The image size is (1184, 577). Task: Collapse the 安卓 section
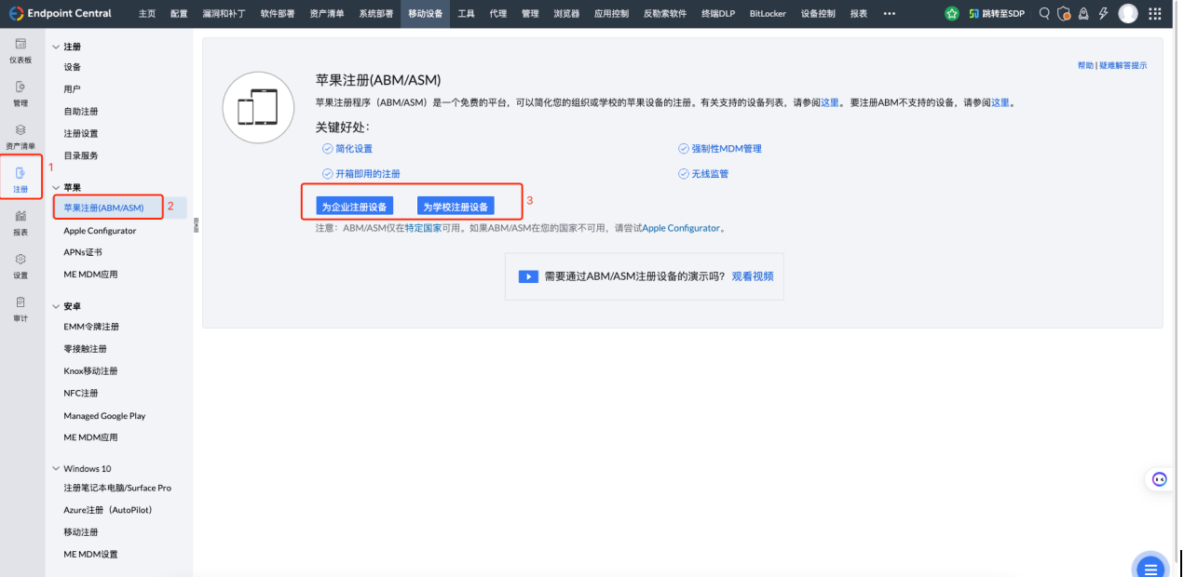(55, 306)
